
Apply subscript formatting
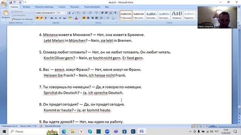56,18
